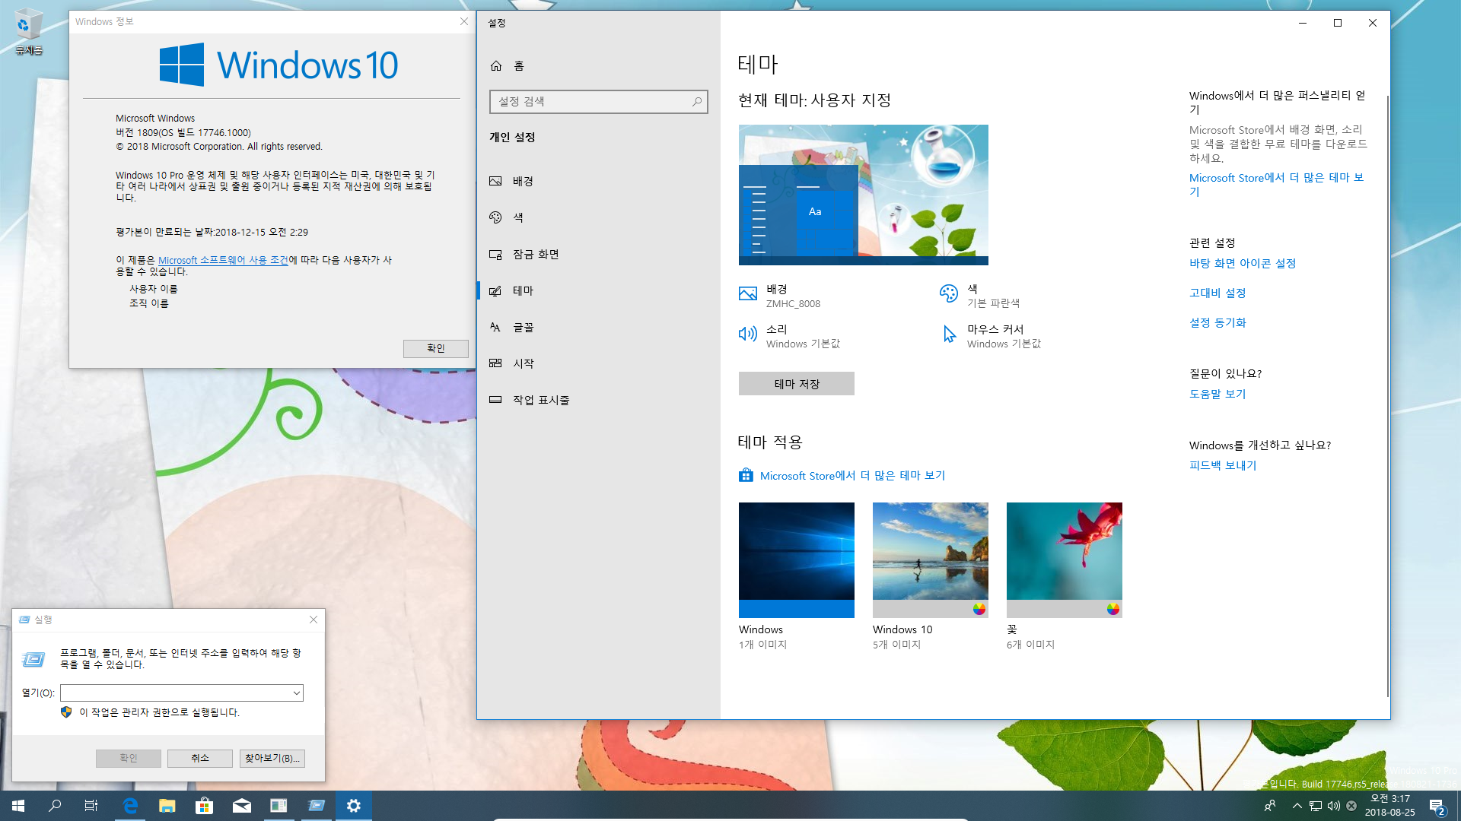The height and width of the screenshot is (821, 1461).
Task: Open the 작업 표시줄 taskbar sidebar item
Action: (598, 400)
